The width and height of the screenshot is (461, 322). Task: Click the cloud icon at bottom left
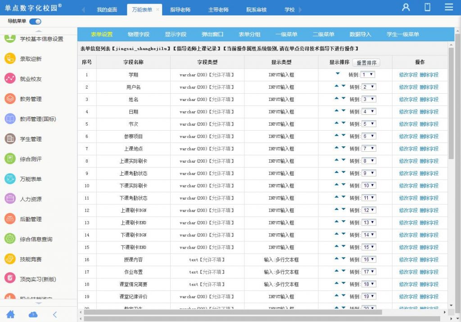33,315
